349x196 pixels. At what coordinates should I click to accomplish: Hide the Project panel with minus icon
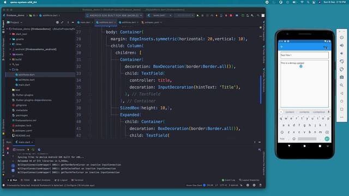tap(73, 22)
